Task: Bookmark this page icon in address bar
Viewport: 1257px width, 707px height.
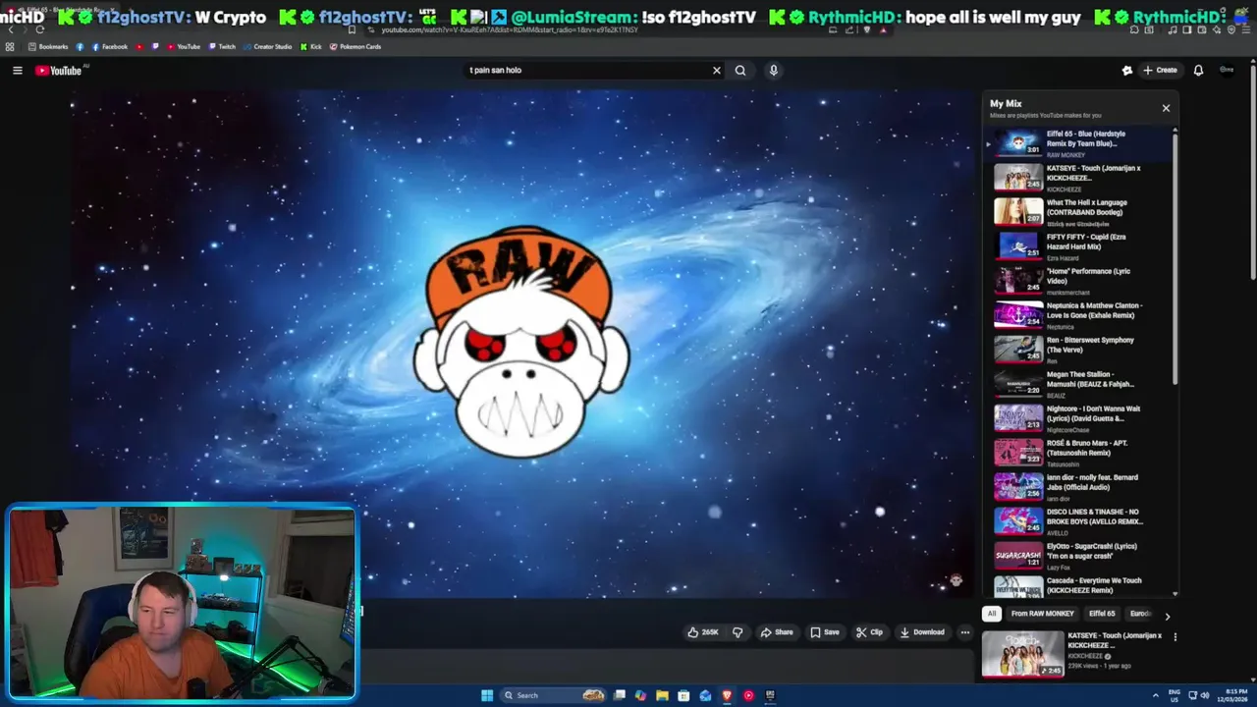Action: [352, 29]
